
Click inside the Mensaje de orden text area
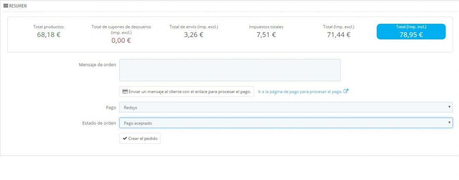[230, 70]
